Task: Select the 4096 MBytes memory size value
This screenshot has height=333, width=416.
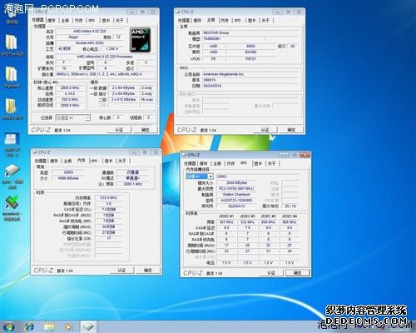Action: click(68, 178)
